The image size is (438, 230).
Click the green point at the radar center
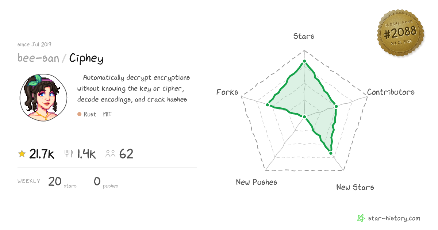pos(304,116)
